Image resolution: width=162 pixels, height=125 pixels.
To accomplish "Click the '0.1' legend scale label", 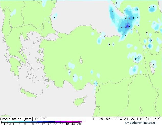I will tap(3, 124).
